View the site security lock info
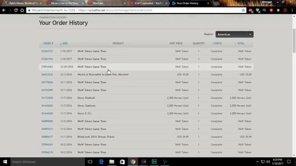 point(29,10)
